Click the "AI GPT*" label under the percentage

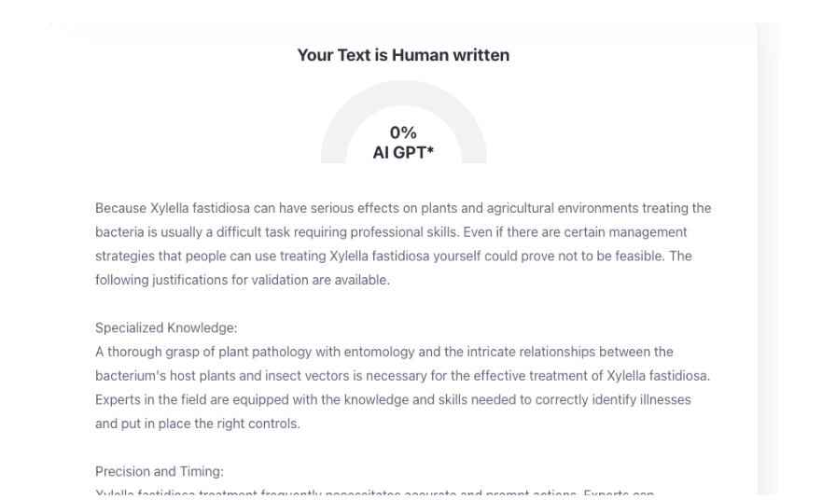click(x=403, y=152)
